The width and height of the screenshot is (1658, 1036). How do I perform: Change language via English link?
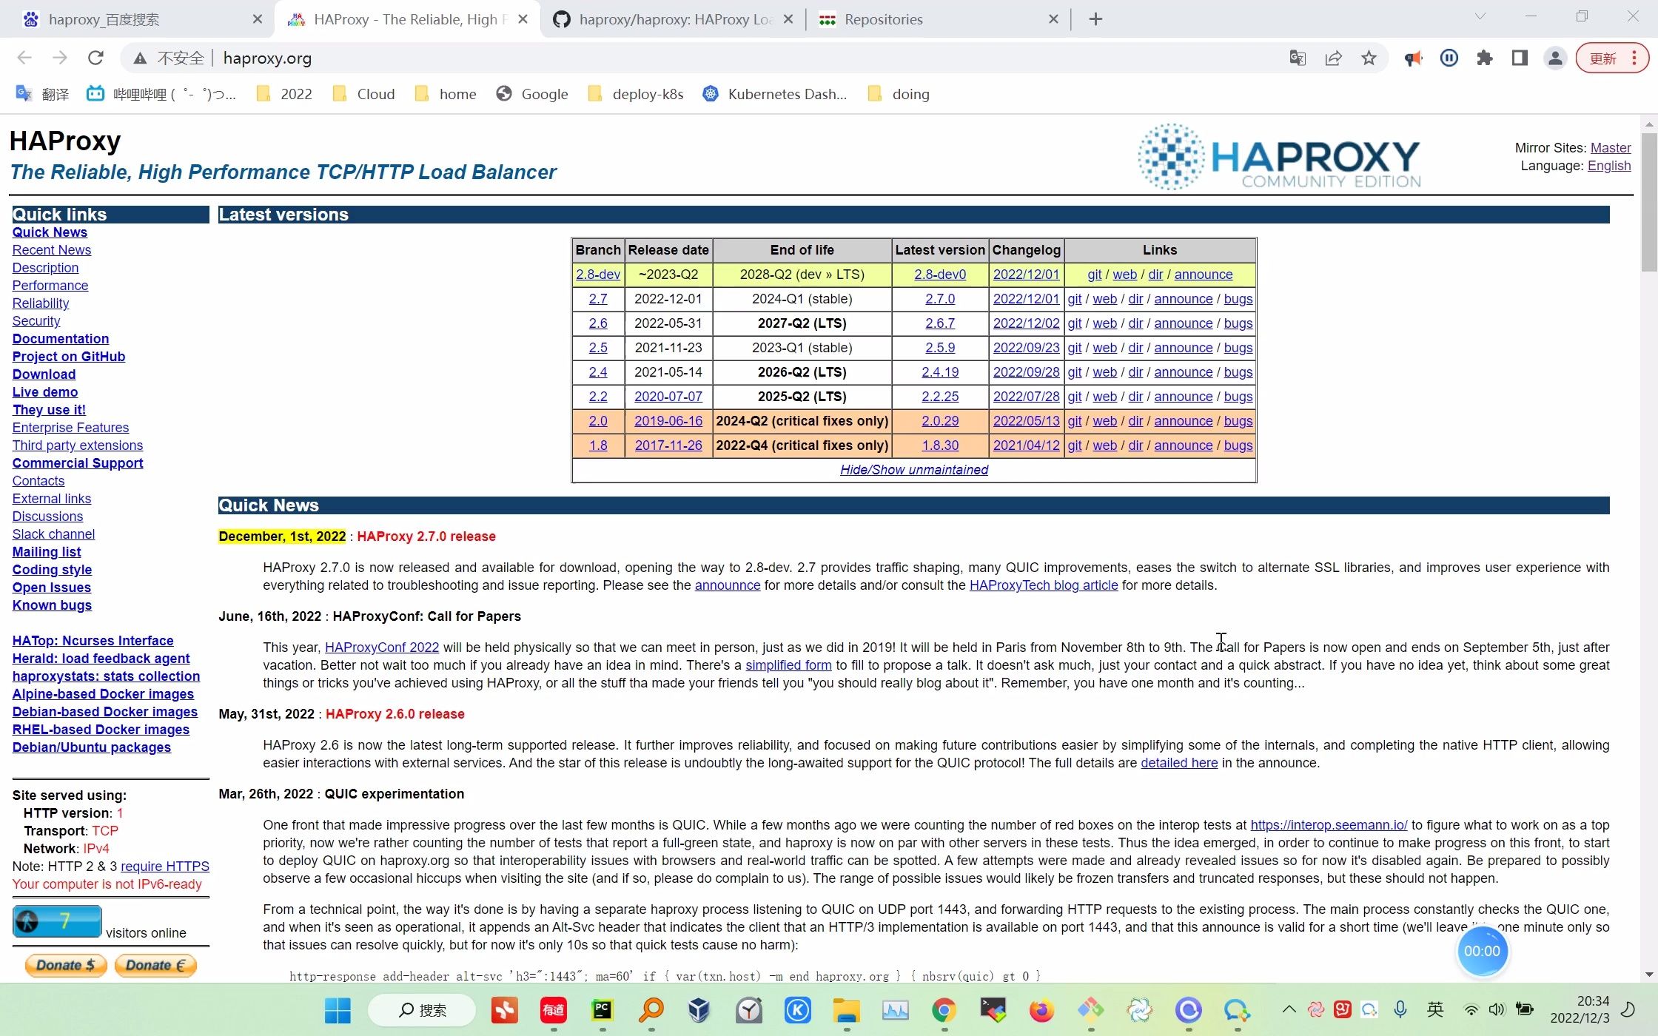click(1609, 166)
